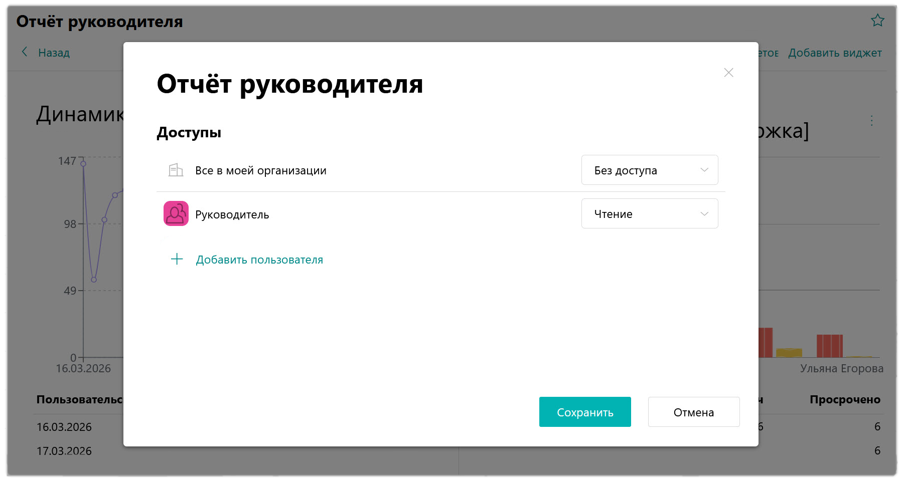Click the red bar above Ульяна Егорова

[829, 346]
